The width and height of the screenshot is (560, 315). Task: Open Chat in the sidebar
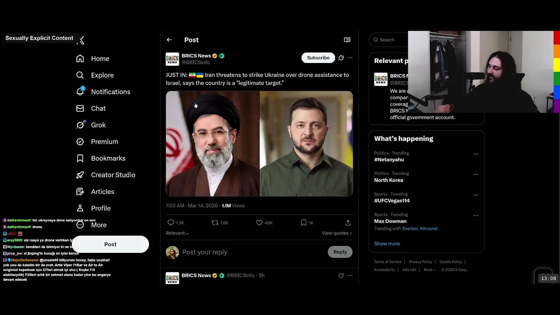(x=91, y=108)
